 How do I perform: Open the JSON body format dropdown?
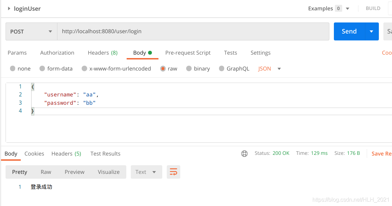pyautogui.click(x=270, y=69)
